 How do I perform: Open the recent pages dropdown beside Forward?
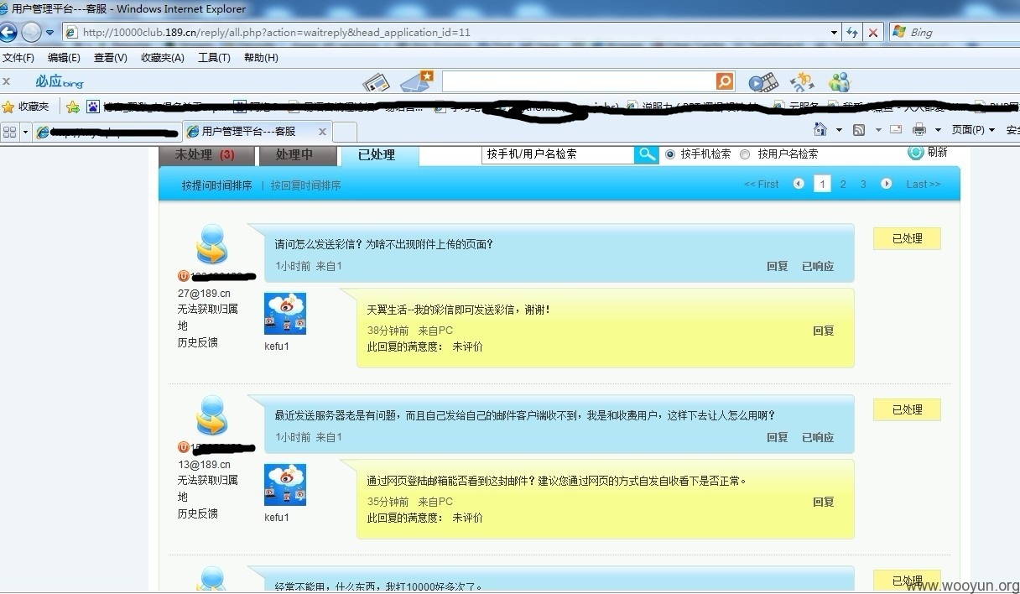pos(49,33)
